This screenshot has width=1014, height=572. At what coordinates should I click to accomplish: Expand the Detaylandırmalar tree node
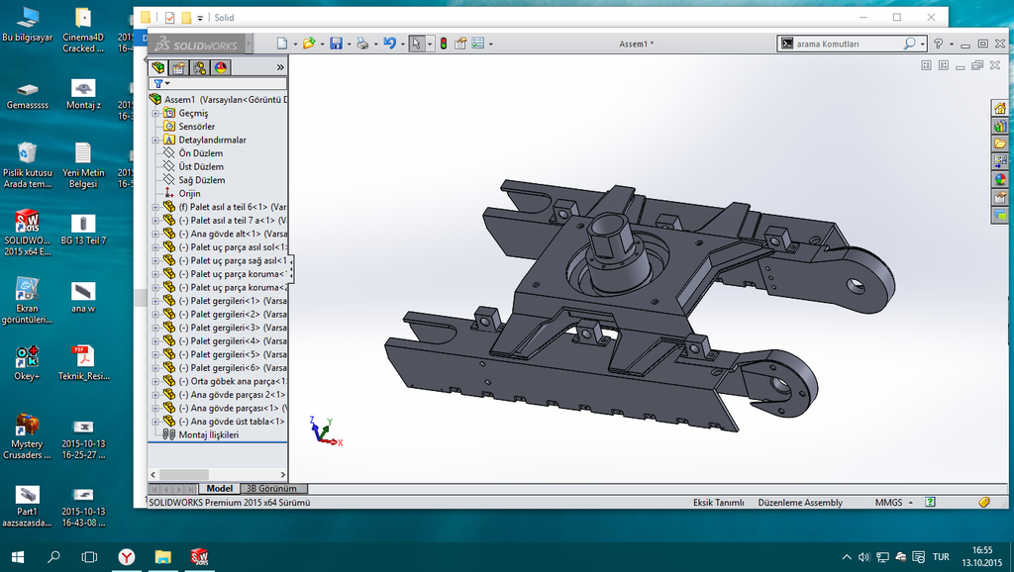(x=154, y=140)
